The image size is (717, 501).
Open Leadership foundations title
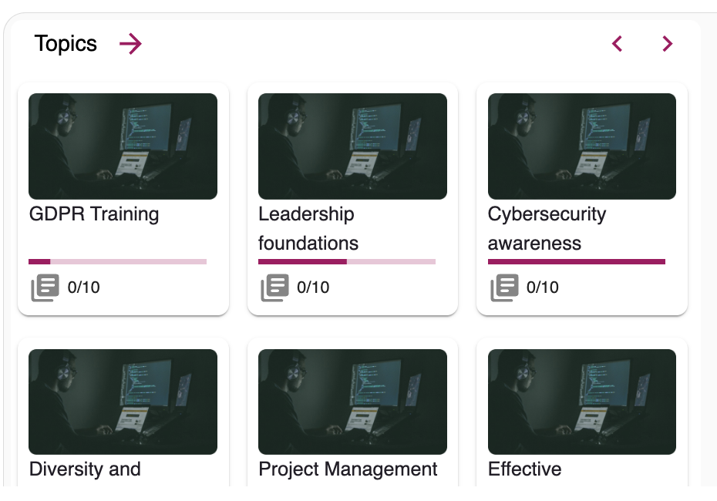pyautogui.click(x=308, y=228)
